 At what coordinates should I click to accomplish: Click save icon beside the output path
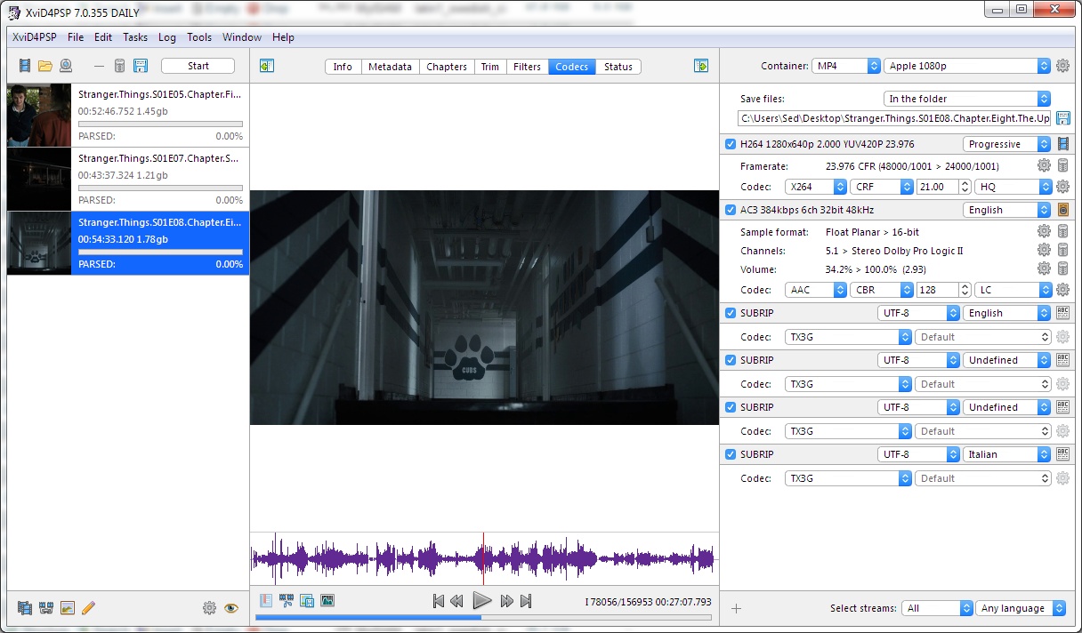click(1062, 118)
